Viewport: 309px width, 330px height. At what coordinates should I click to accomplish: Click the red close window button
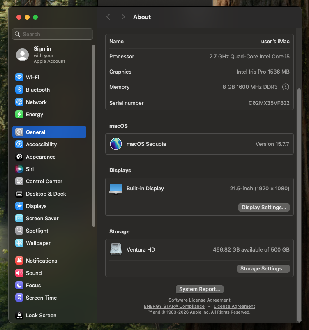(x=19, y=17)
